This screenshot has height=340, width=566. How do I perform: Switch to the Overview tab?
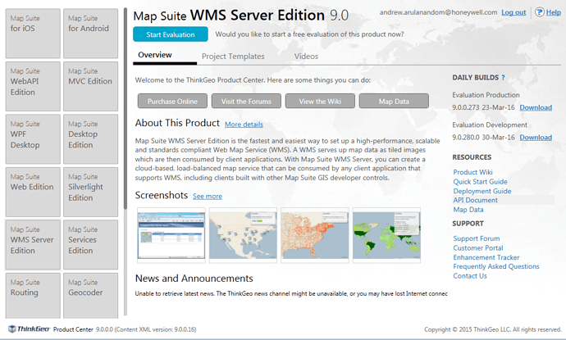point(155,55)
